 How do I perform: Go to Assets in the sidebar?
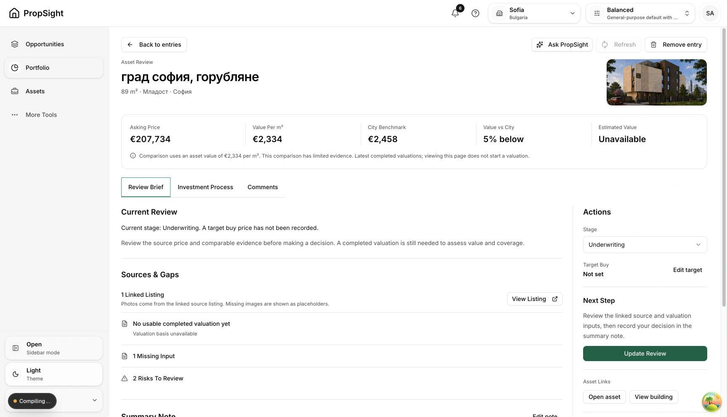point(54,91)
